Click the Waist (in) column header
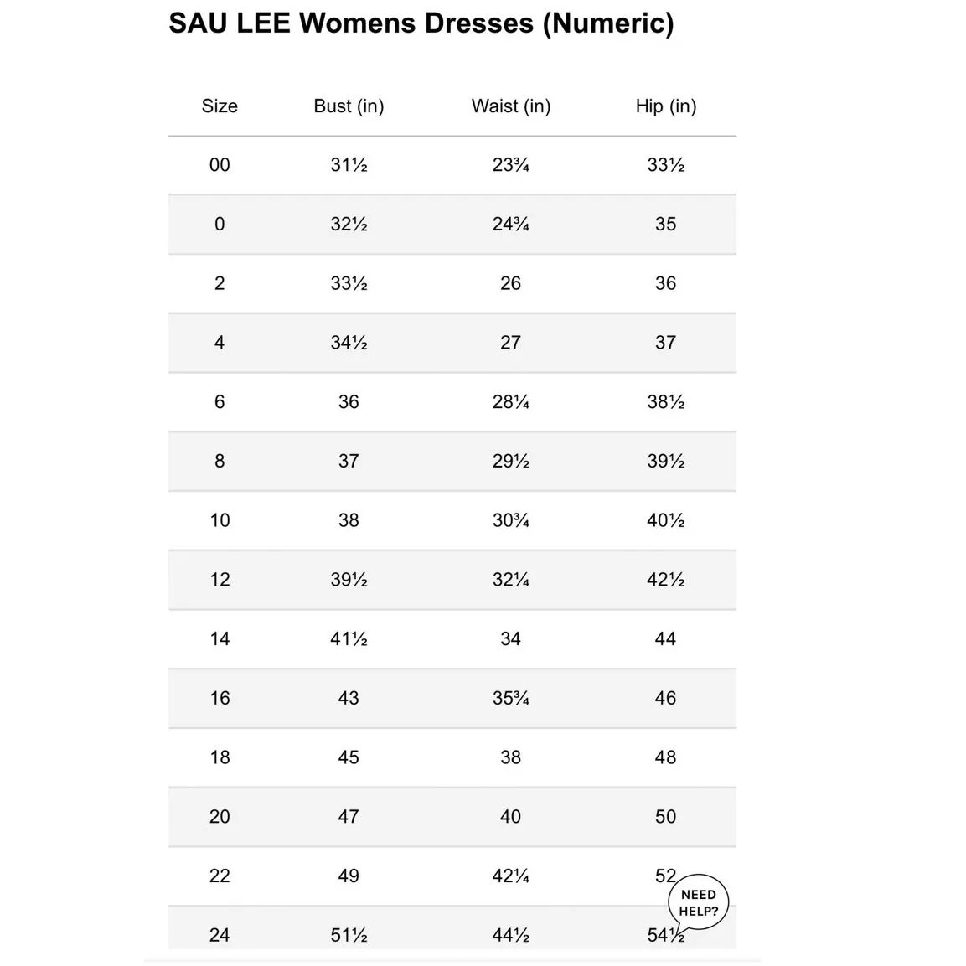966x966 pixels. click(x=510, y=106)
